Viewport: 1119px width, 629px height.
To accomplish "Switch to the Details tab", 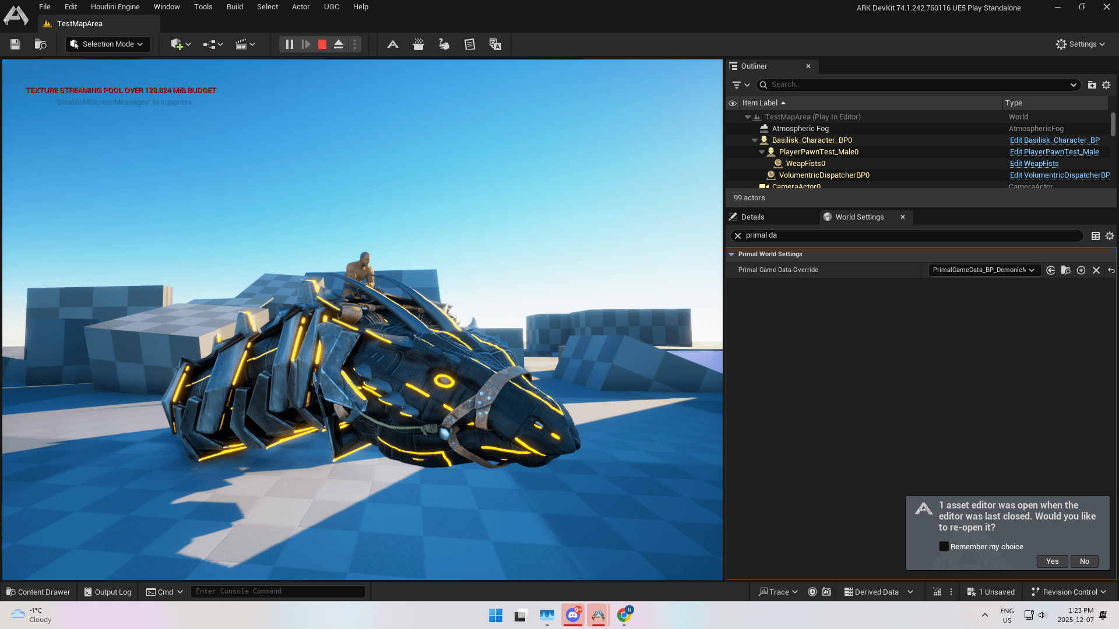I will click(752, 217).
